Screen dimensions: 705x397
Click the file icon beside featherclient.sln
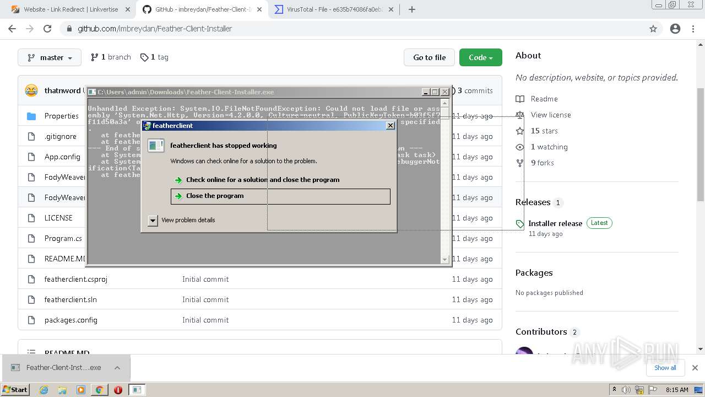[x=31, y=299]
